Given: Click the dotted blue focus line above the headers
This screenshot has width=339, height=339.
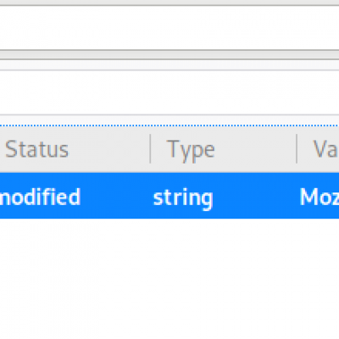Looking at the screenshot, I should click(x=169, y=125).
